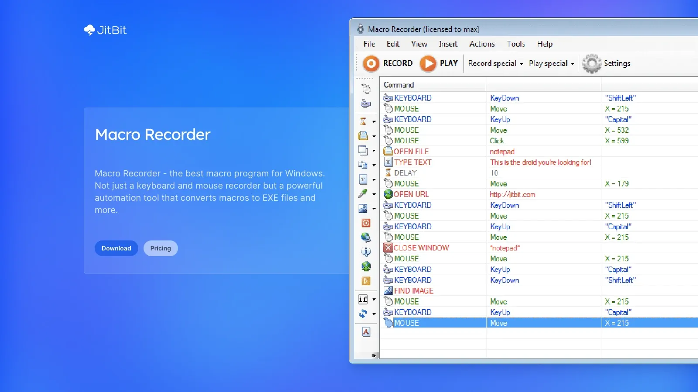Image resolution: width=698 pixels, height=392 pixels.
Task: Insert clipboard documents command icon
Action: click(363, 165)
